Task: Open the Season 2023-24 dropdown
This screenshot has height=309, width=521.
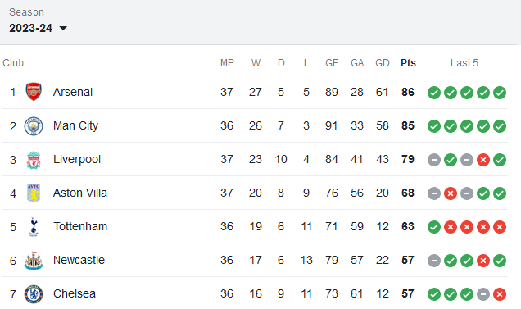Action: [x=38, y=28]
